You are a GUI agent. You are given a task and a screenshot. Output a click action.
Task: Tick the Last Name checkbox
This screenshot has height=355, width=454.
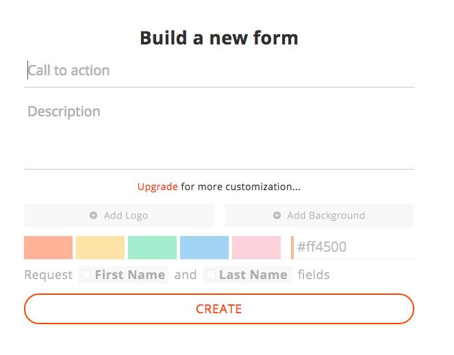(x=211, y=274)
